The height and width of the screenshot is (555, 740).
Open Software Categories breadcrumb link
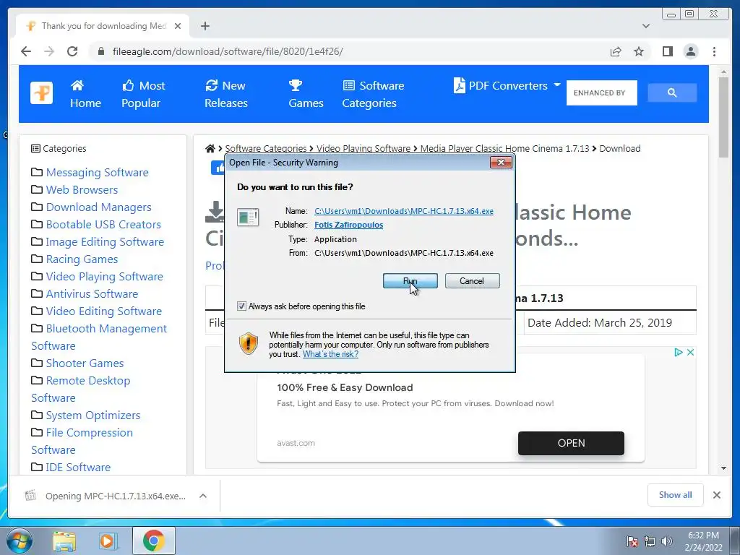266,148
